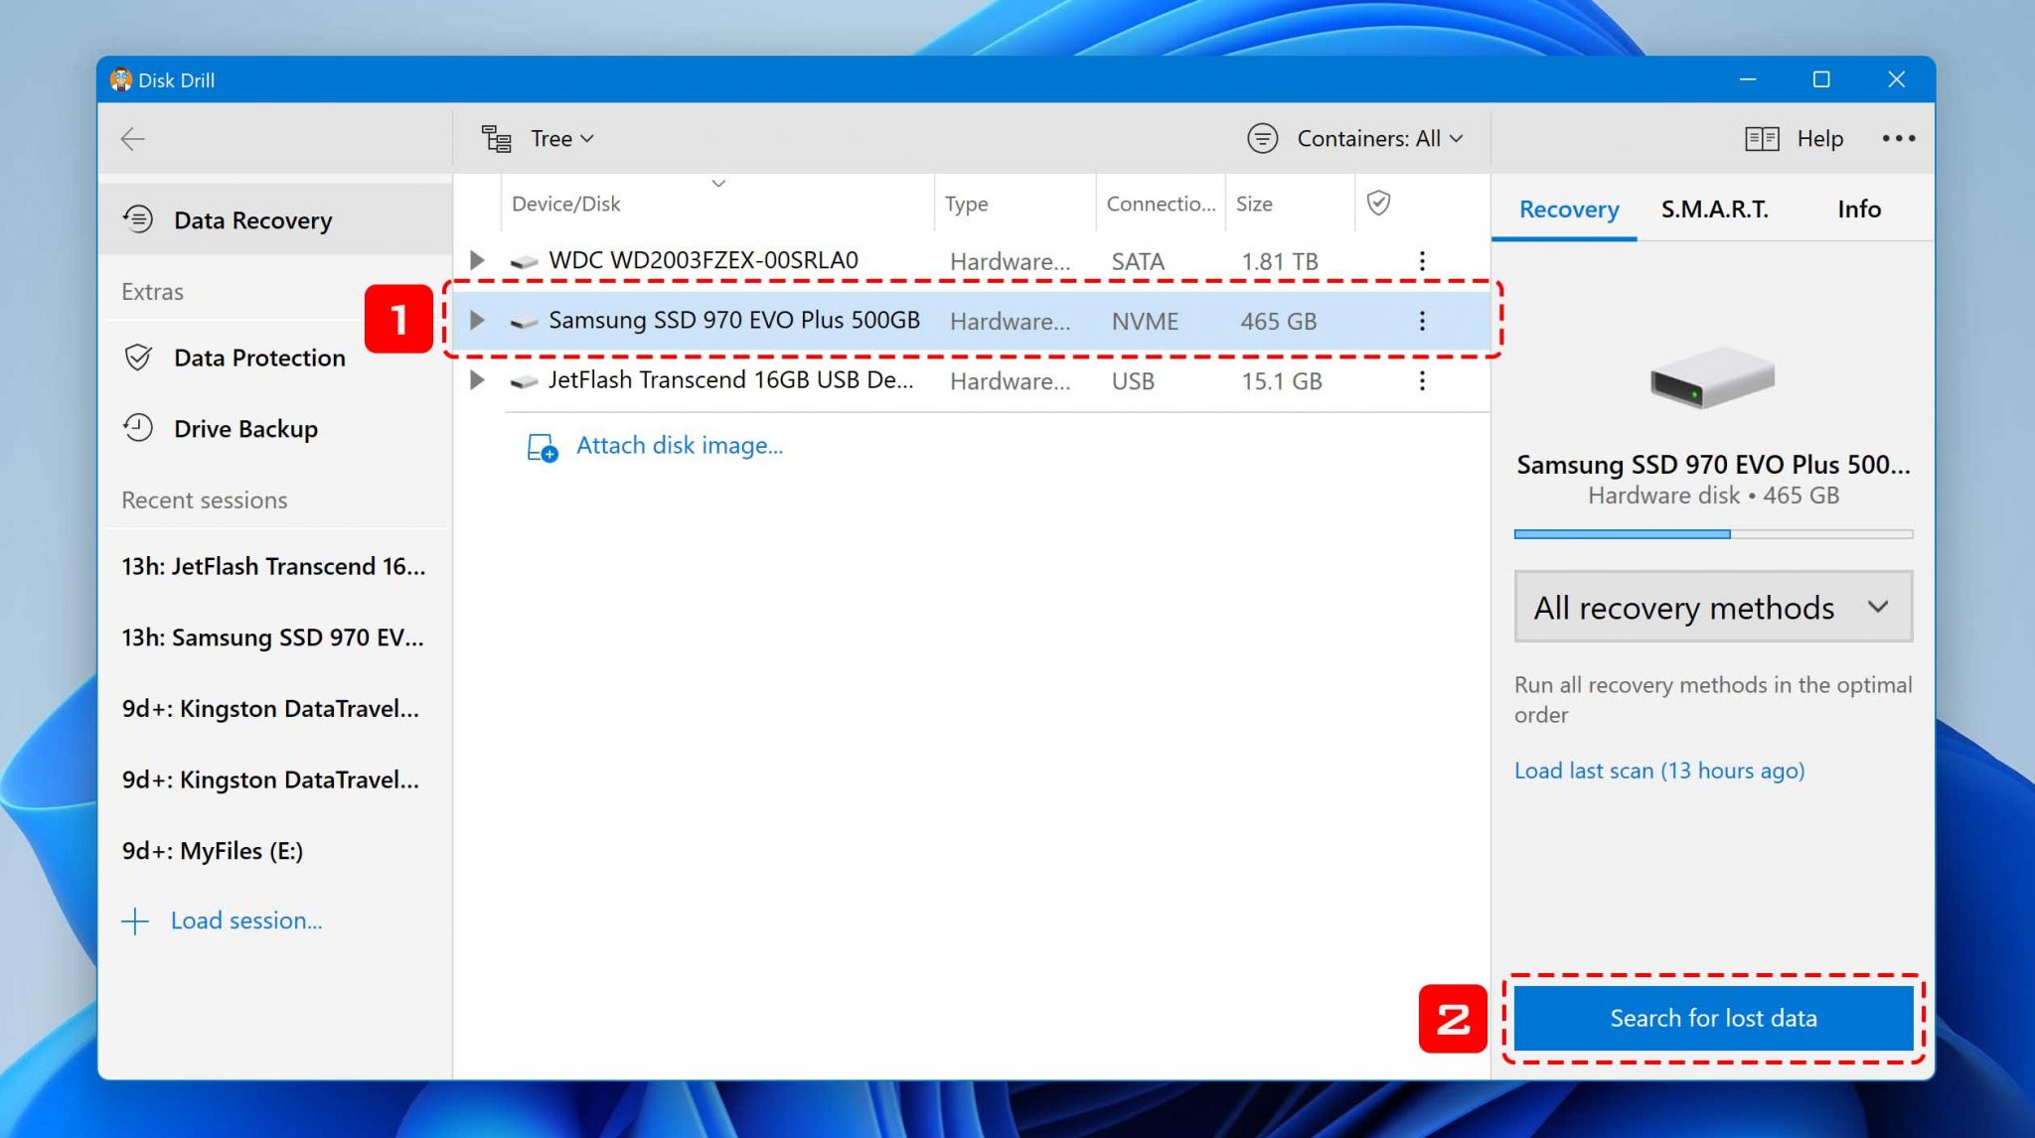Minimize the Disk Drill window
This screenshot has height=1138, width=2035.
1748,79
